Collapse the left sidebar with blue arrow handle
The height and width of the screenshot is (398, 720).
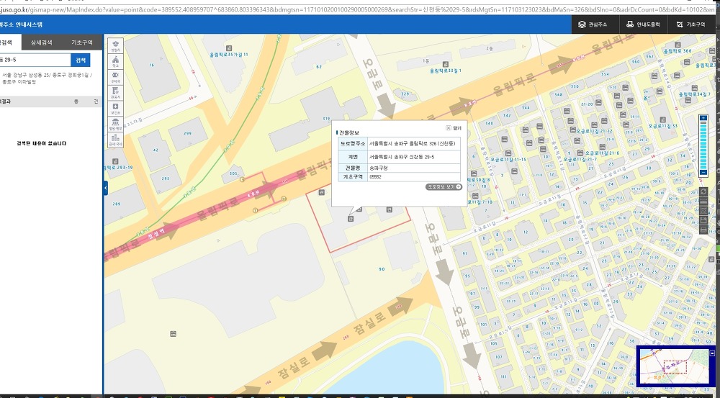tap(106, 188)
